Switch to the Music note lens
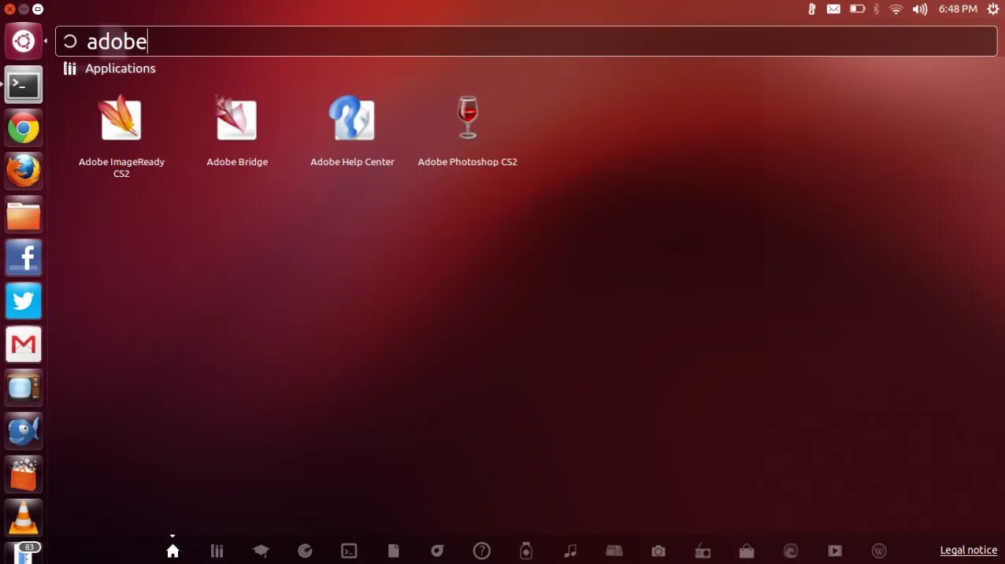1005x564 pixels. coord(570,551)
